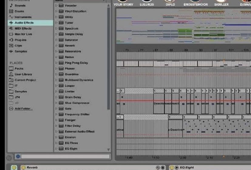The image size is (251, 170).
Task: Select the Plug-ins category icon
Action: 11,40
